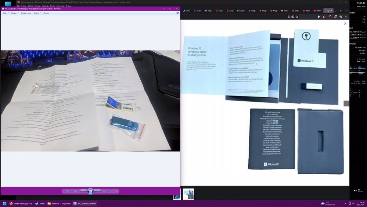Click Poczta e-mail in Photo Viewer toolbar
This screenshot has height=207, width=367.
[26, 13]
